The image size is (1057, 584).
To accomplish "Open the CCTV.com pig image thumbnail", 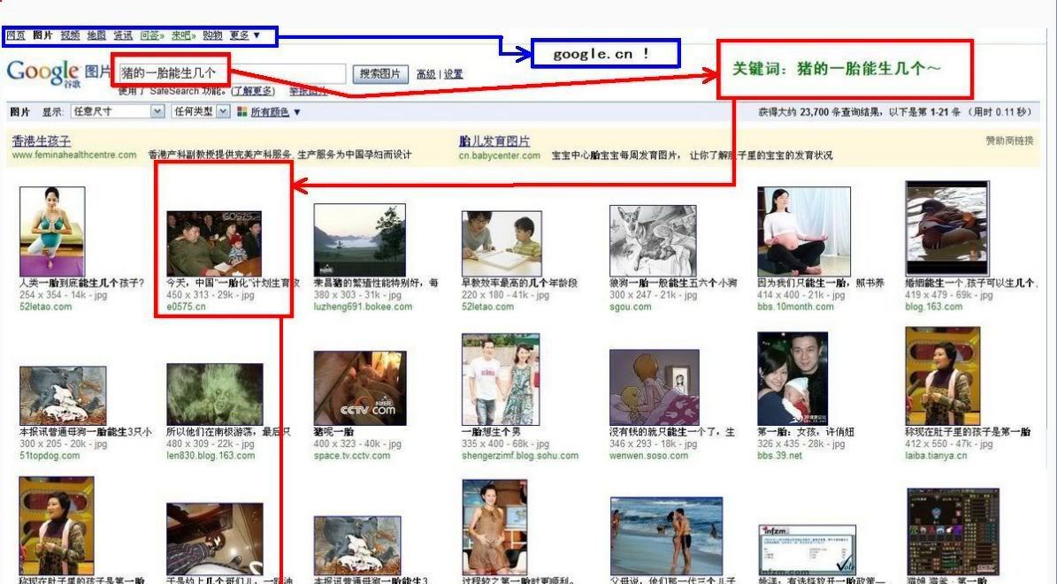I will pyautogui.click(x=359, y=388).
